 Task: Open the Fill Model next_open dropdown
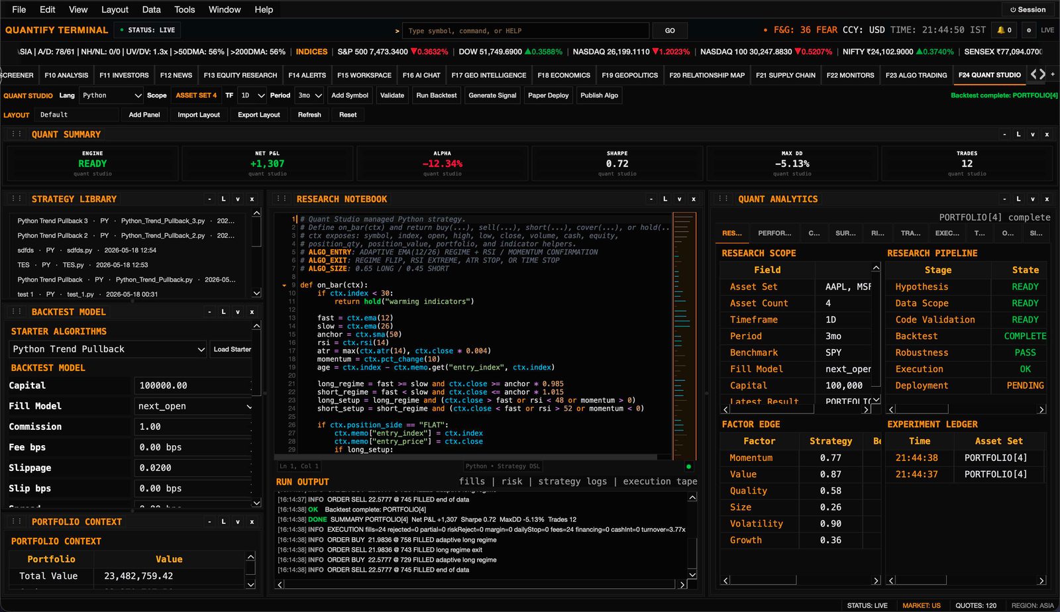pos(194,406)
